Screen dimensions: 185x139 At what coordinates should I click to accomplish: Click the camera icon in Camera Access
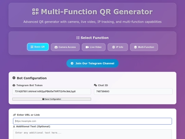pos(56,47)
